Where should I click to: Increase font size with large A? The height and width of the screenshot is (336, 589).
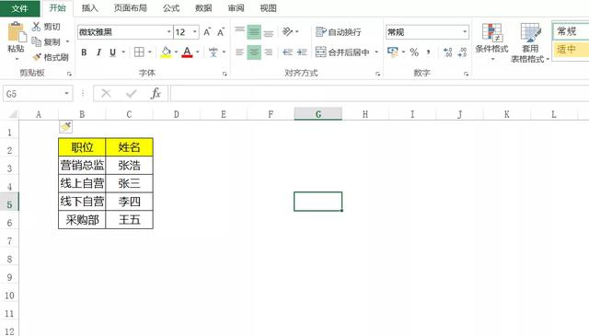[207, 32]
